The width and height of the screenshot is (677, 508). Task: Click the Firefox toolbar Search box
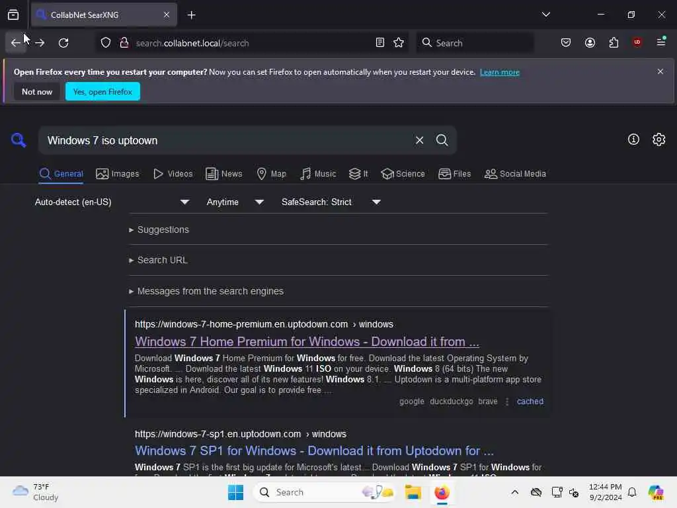[x=475, y=43]
